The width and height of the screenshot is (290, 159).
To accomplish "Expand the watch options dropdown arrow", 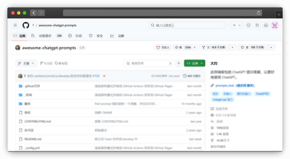I will coord(195,47).
